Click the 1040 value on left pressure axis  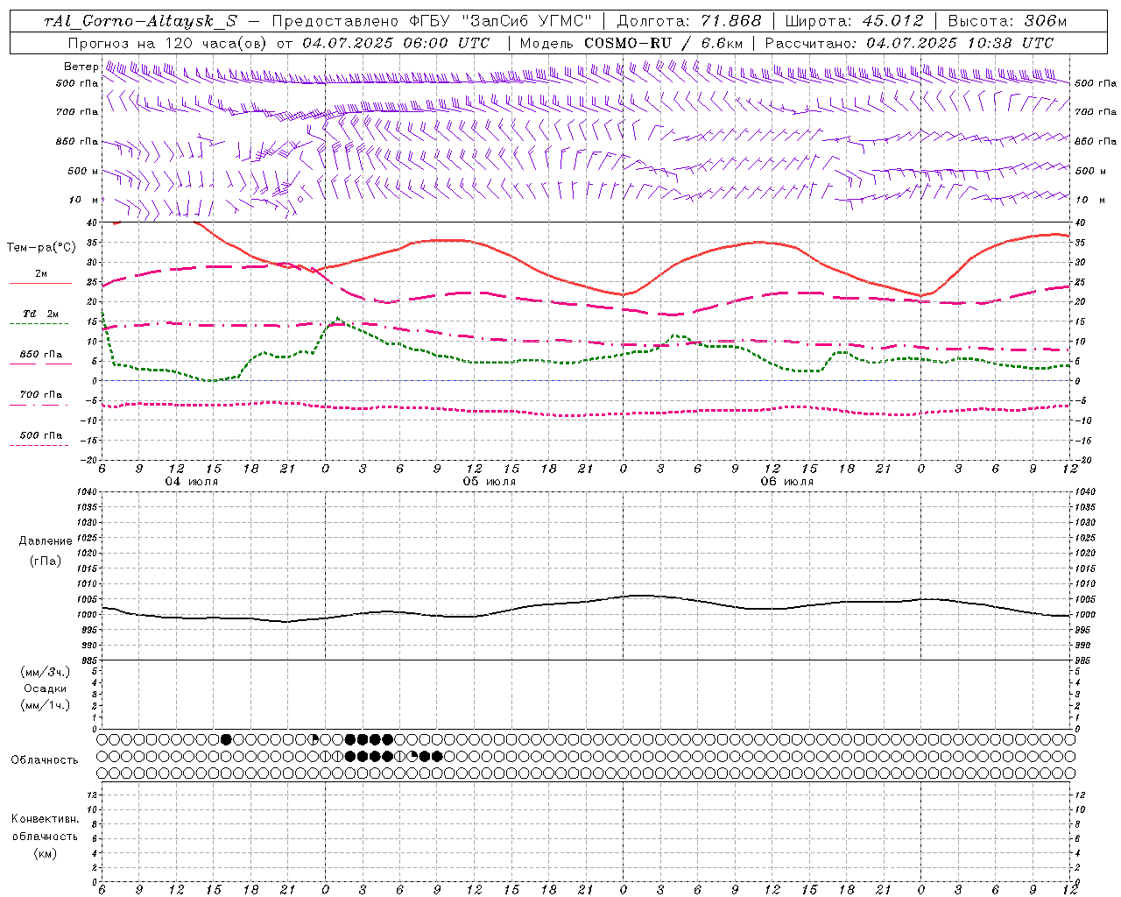pos(88,492)
